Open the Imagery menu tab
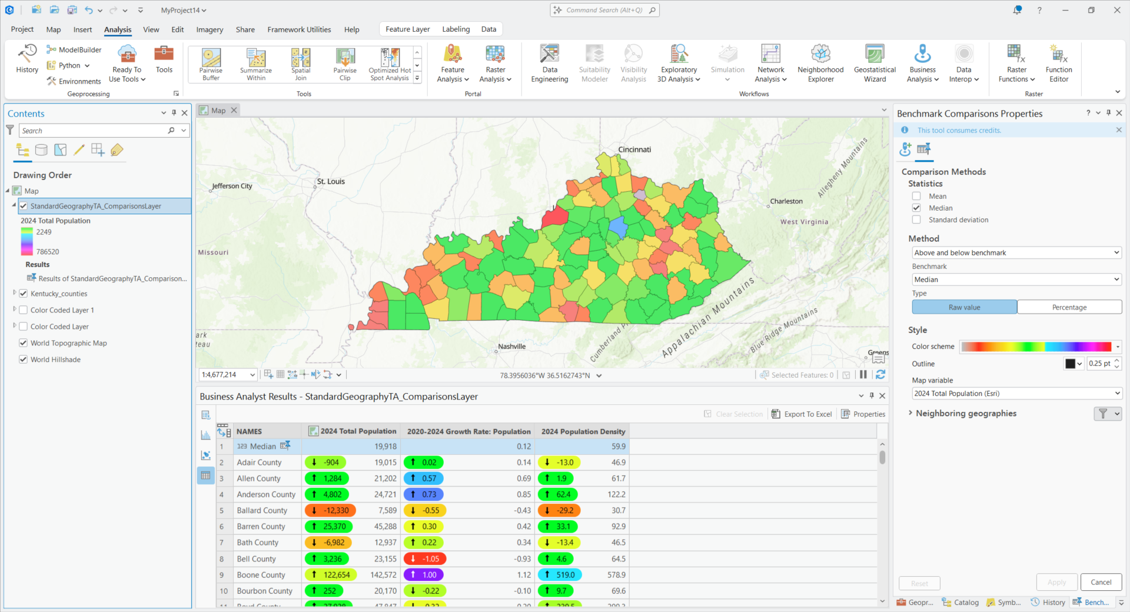Viewport: 1130px width, 612px height. coord(210,29)
